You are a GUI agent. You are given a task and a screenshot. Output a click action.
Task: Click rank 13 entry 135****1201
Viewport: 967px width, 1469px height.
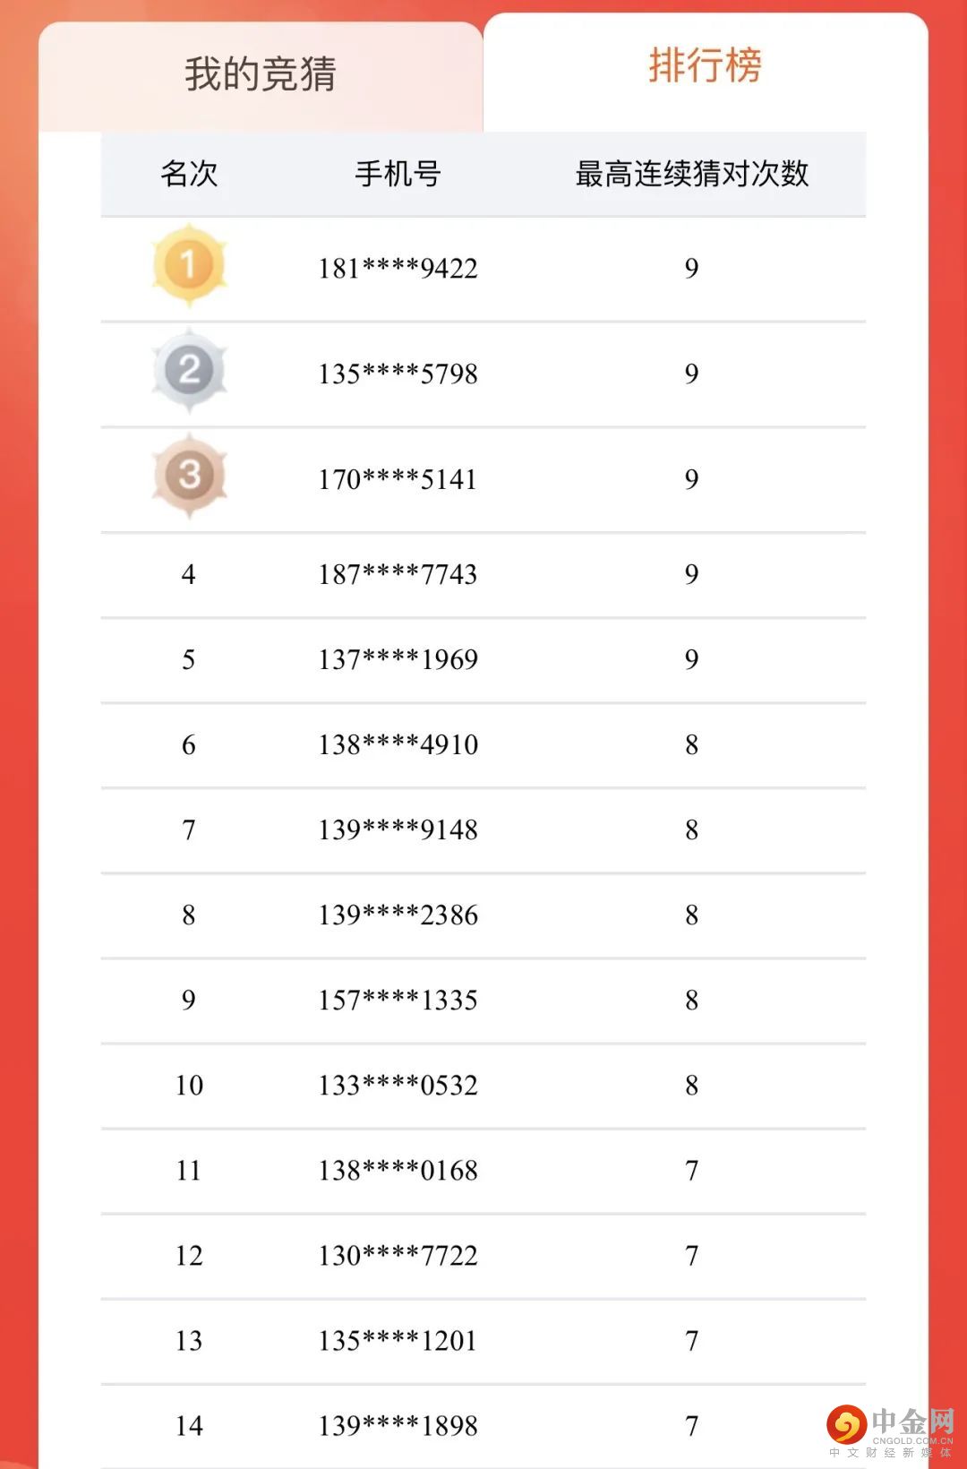tap(483, 1341)
